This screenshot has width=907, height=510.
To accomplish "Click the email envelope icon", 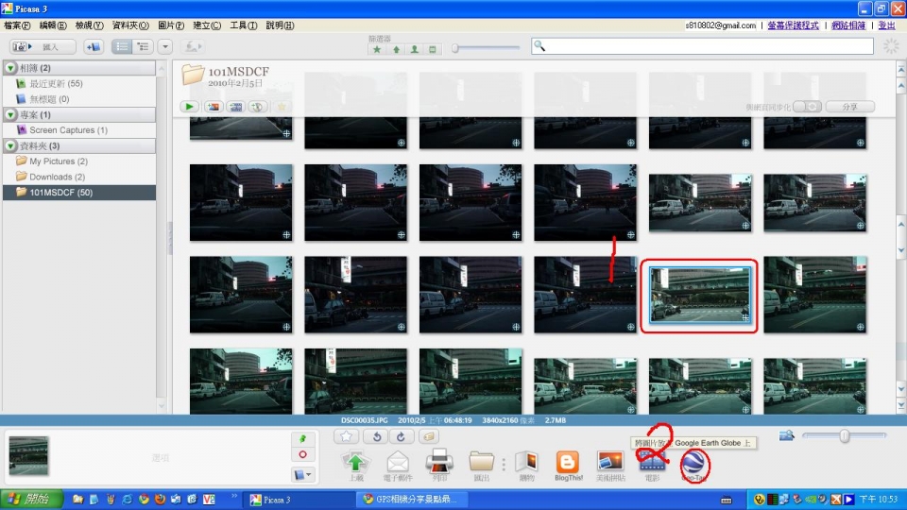I will click(398, 463).
